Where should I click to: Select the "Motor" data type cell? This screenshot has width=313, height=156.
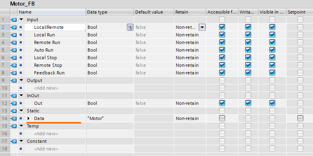tap(110, 118)
